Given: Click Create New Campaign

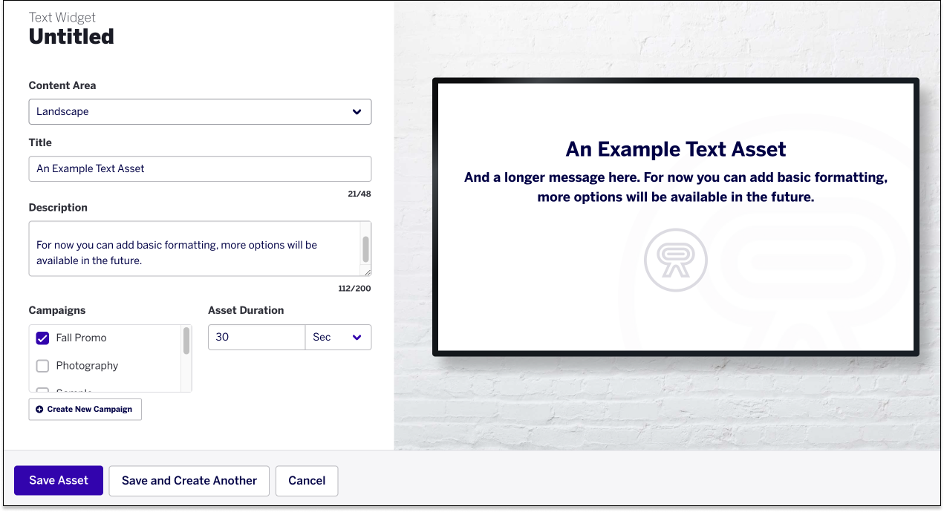Looking at the screenshot, I should [85, 409].
